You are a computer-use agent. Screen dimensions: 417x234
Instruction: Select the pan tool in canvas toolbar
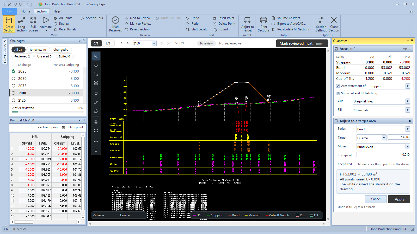tap(96, 65)
